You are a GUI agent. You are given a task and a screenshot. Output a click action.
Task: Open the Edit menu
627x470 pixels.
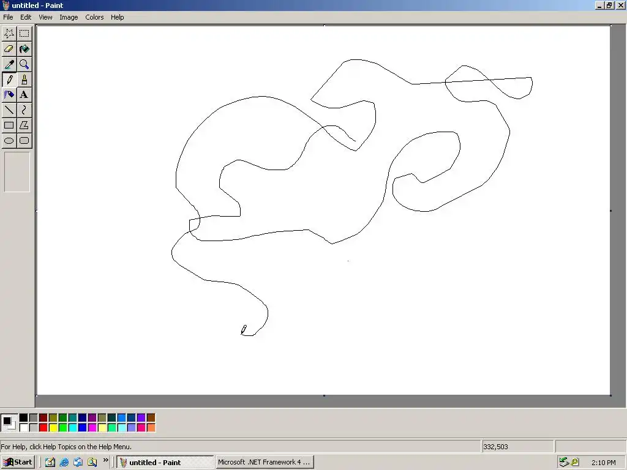pos(26,17)
